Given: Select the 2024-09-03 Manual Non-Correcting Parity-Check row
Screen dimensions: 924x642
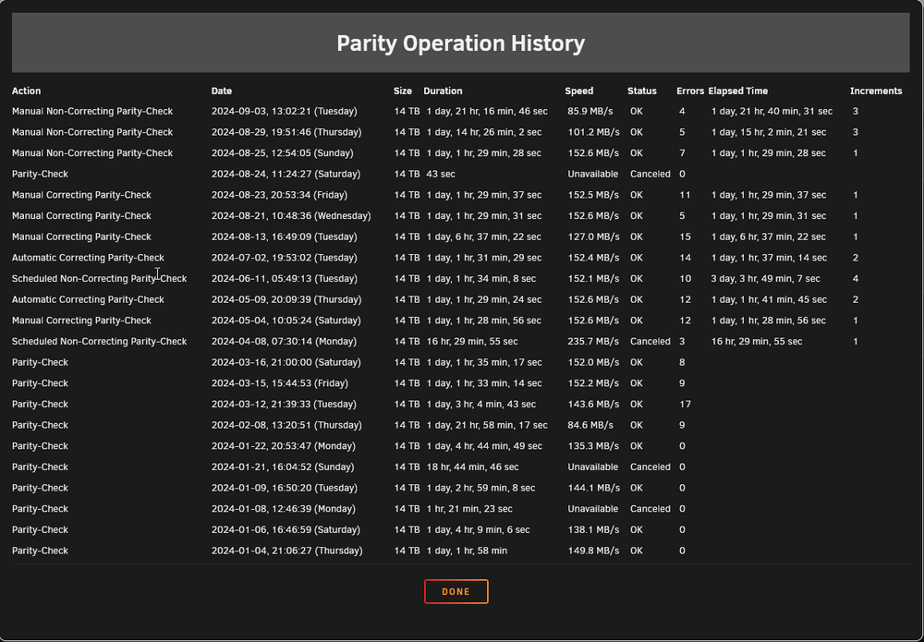Looking at the screenshot, I should tap(461, 112).
